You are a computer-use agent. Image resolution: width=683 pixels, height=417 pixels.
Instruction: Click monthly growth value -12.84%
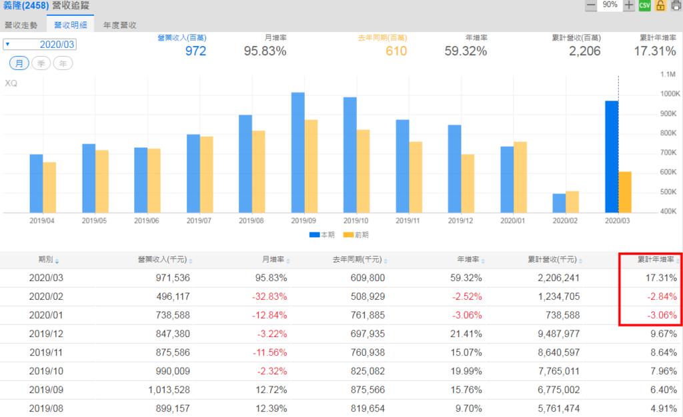coord(269,315)
